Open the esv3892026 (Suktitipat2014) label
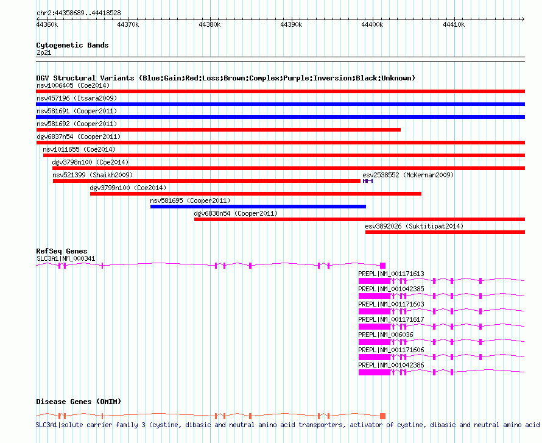Image resolution: width=542 pixels, height=443 pixels. tap(414, 226)
